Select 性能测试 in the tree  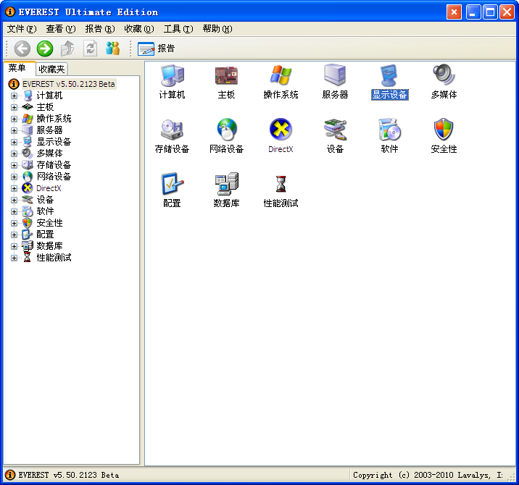click(54, 258)
